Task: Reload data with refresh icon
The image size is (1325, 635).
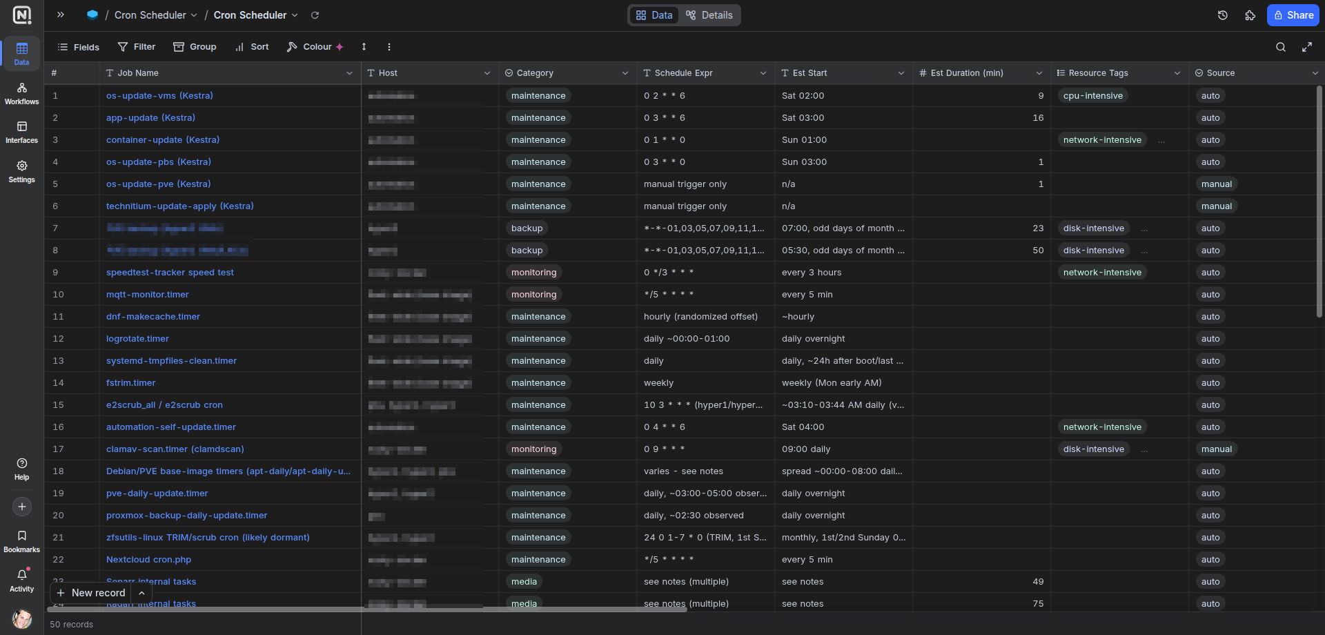Action: point(315,15)
